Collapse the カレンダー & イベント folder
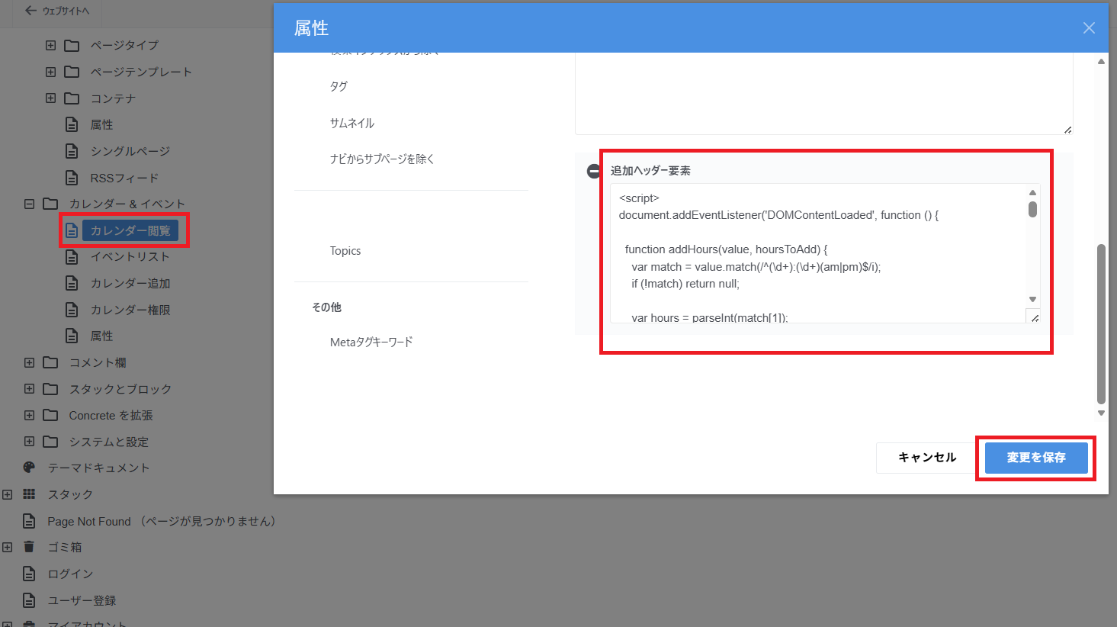This screenshot has width=1117, height=627. (29, 204)
